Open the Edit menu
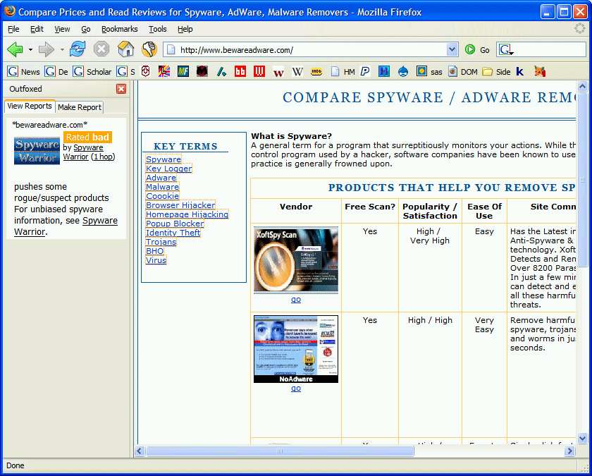592x476 pixels. pos(37,29)
